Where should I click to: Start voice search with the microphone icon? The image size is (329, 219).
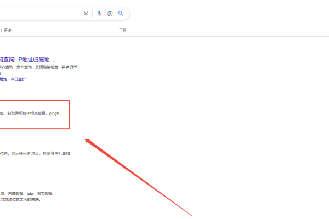(99, 14)
